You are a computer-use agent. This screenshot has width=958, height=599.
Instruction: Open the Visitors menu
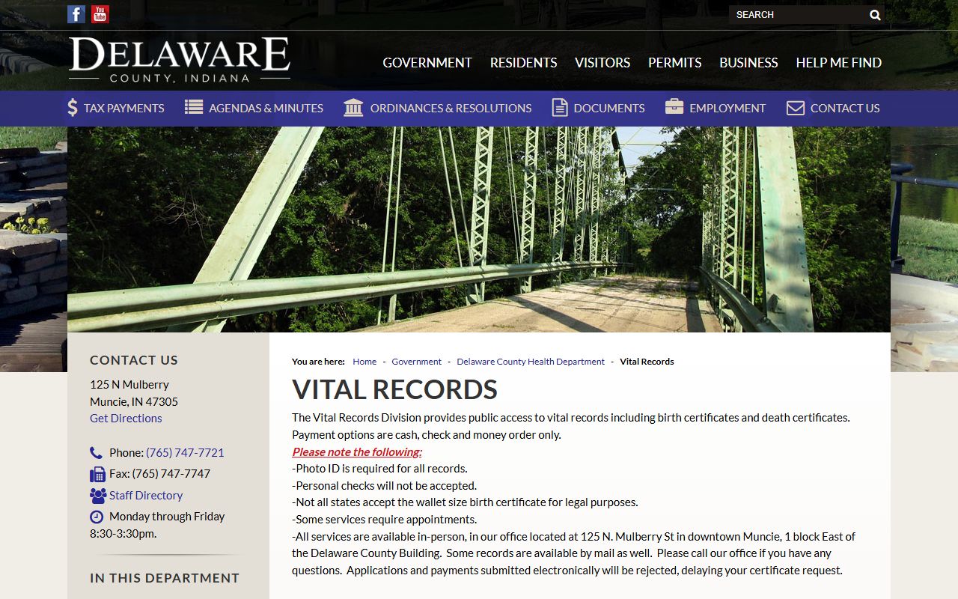tap(602, 63)
